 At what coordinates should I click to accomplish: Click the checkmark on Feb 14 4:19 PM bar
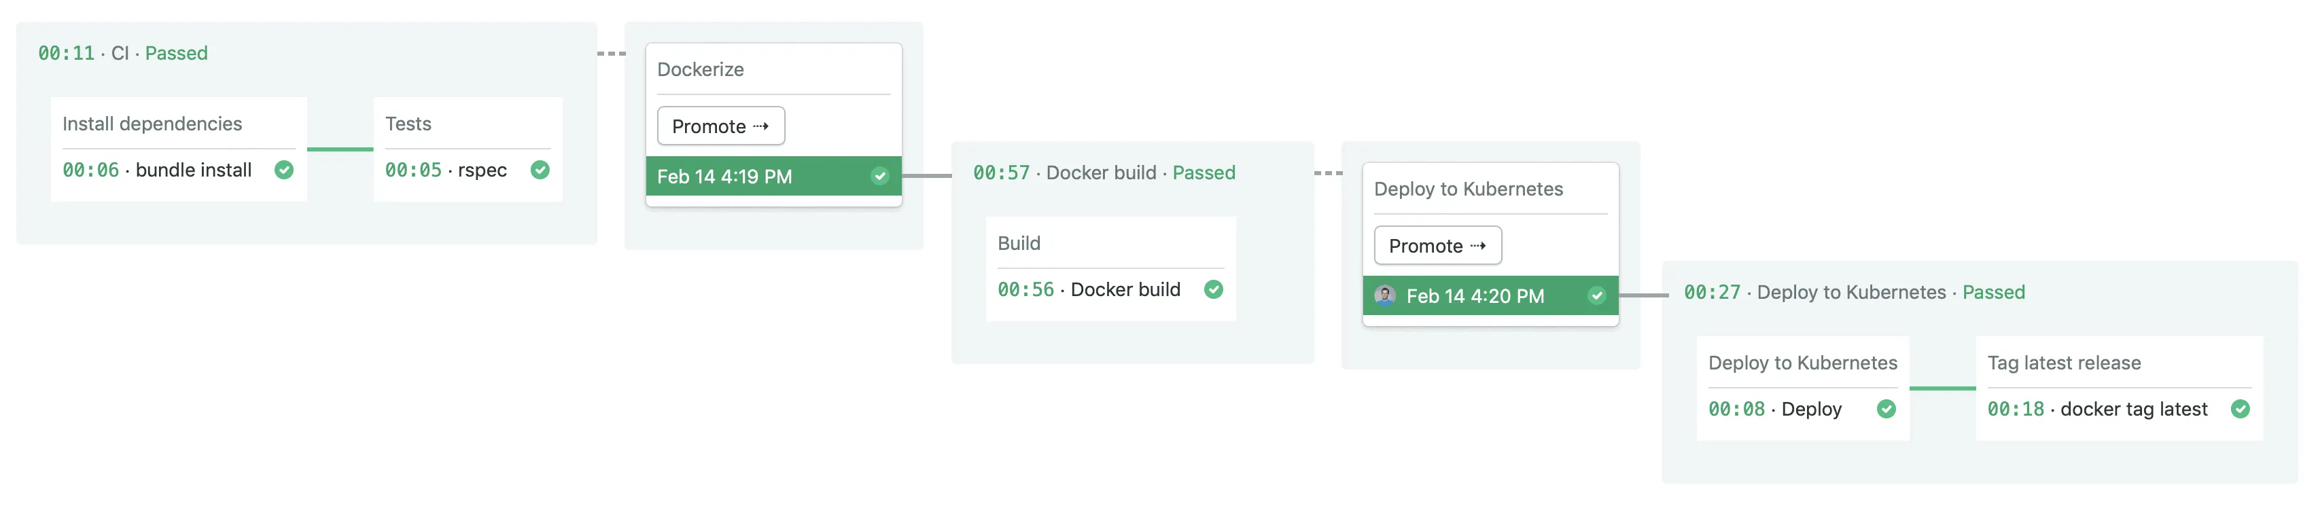click(x=880, y=176)
